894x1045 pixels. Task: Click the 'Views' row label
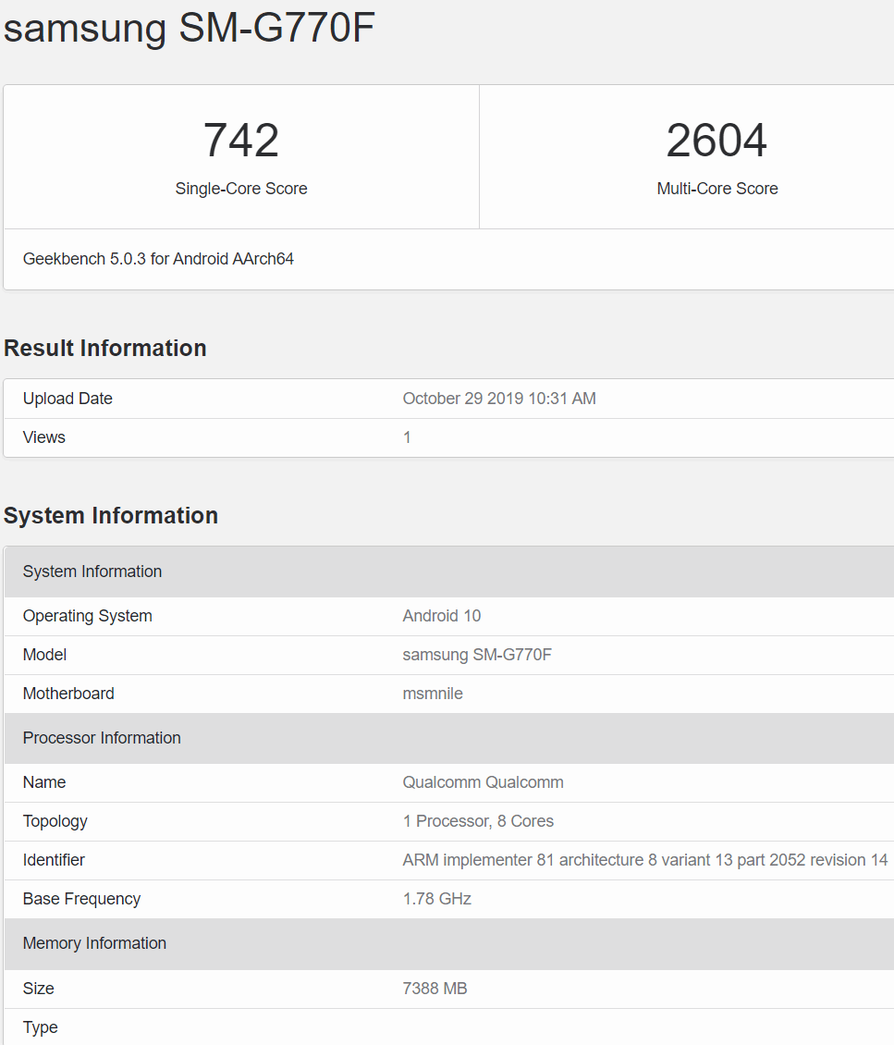pyautogui.click(x=44, y=437)
